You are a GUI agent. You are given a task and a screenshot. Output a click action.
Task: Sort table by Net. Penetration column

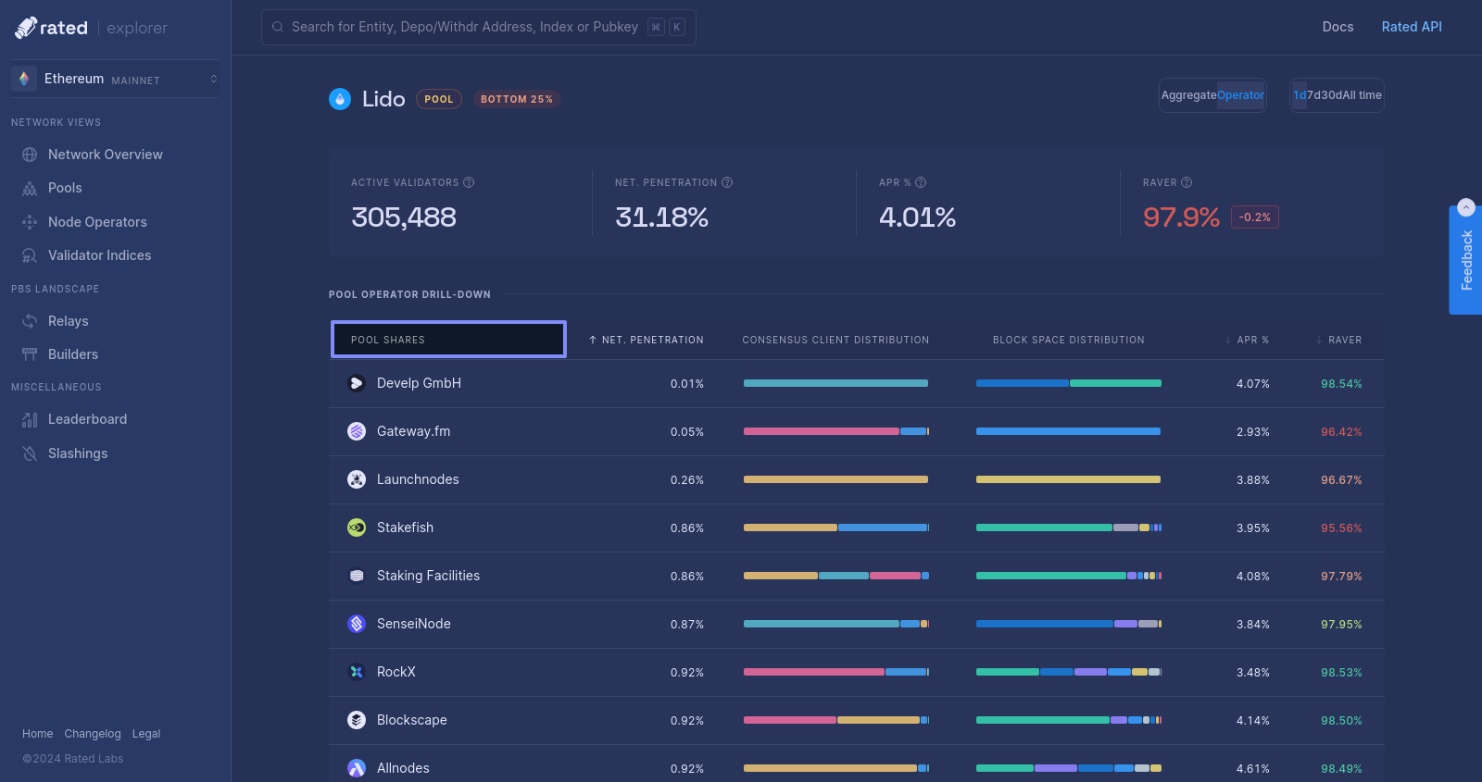pos(647,340)
